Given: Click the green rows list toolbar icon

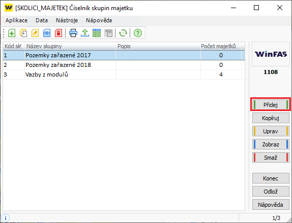Looking at the screenshot, I should 97,33.
